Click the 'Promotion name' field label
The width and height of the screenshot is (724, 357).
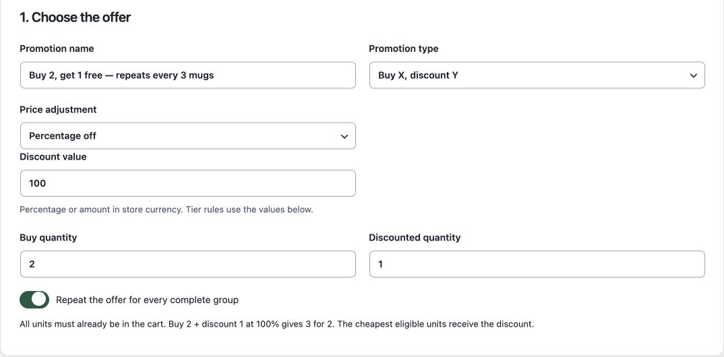57,49
